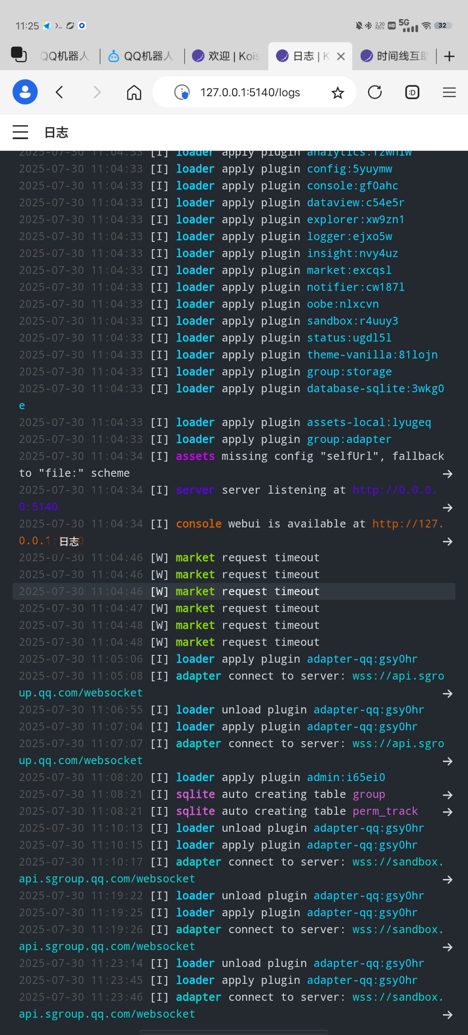Switch to the 时间线互助 tab
This screenshot has width=468, height=1035.
394,56
